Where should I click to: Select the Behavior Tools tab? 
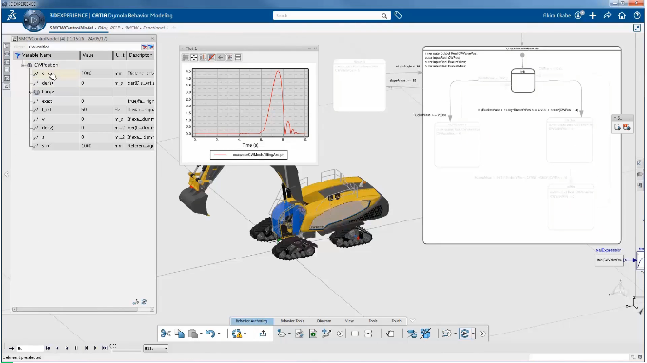coord(292,321)
